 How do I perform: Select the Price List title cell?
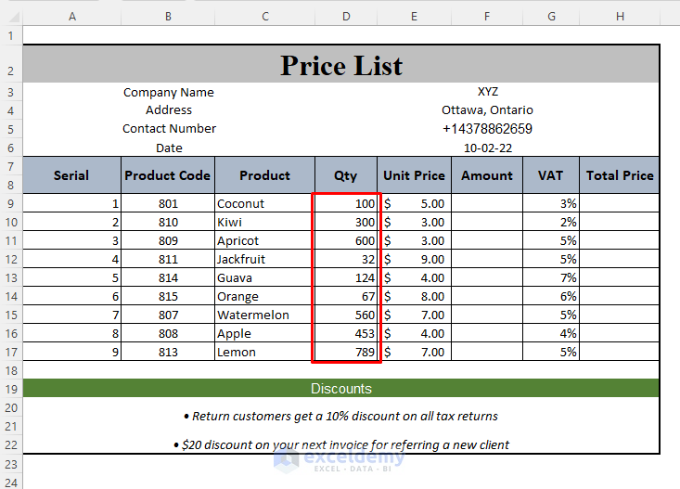tap(340, 65)
